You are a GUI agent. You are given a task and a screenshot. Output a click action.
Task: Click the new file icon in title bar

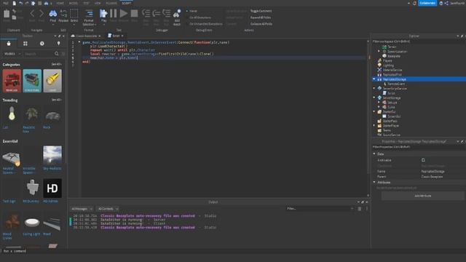click(14, 3)
